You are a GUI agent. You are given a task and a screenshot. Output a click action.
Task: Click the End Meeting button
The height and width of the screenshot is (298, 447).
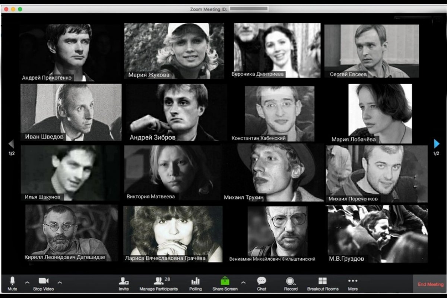point(430,284)
